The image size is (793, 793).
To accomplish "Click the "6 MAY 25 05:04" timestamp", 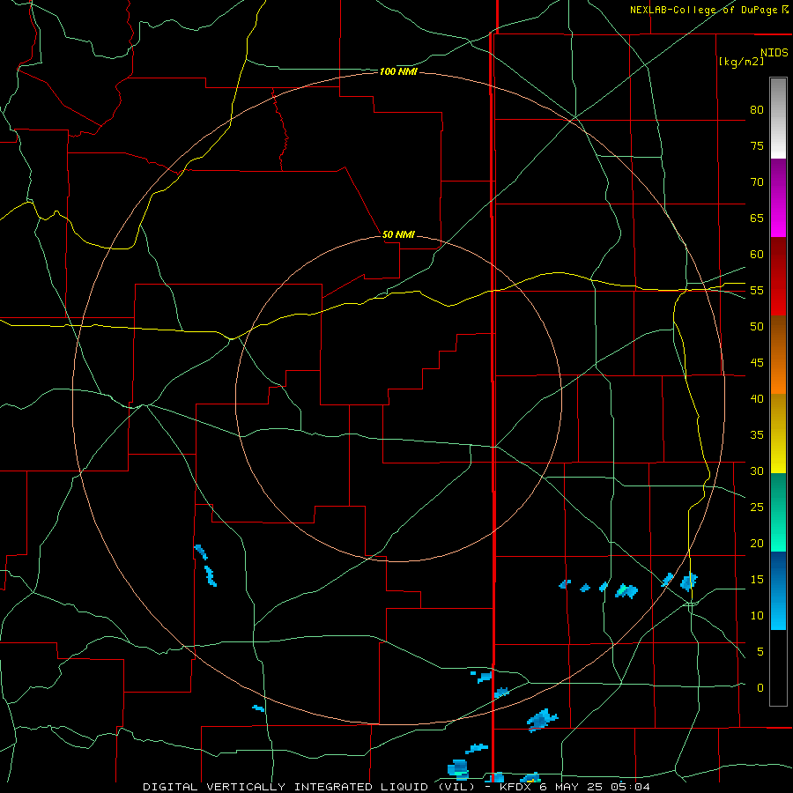I will click(x=594, y=787).
